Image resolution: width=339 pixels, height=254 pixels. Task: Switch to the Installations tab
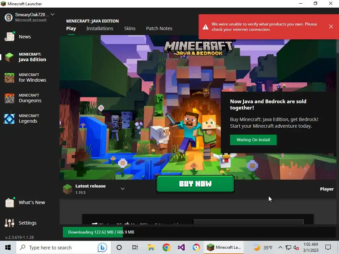100,28
